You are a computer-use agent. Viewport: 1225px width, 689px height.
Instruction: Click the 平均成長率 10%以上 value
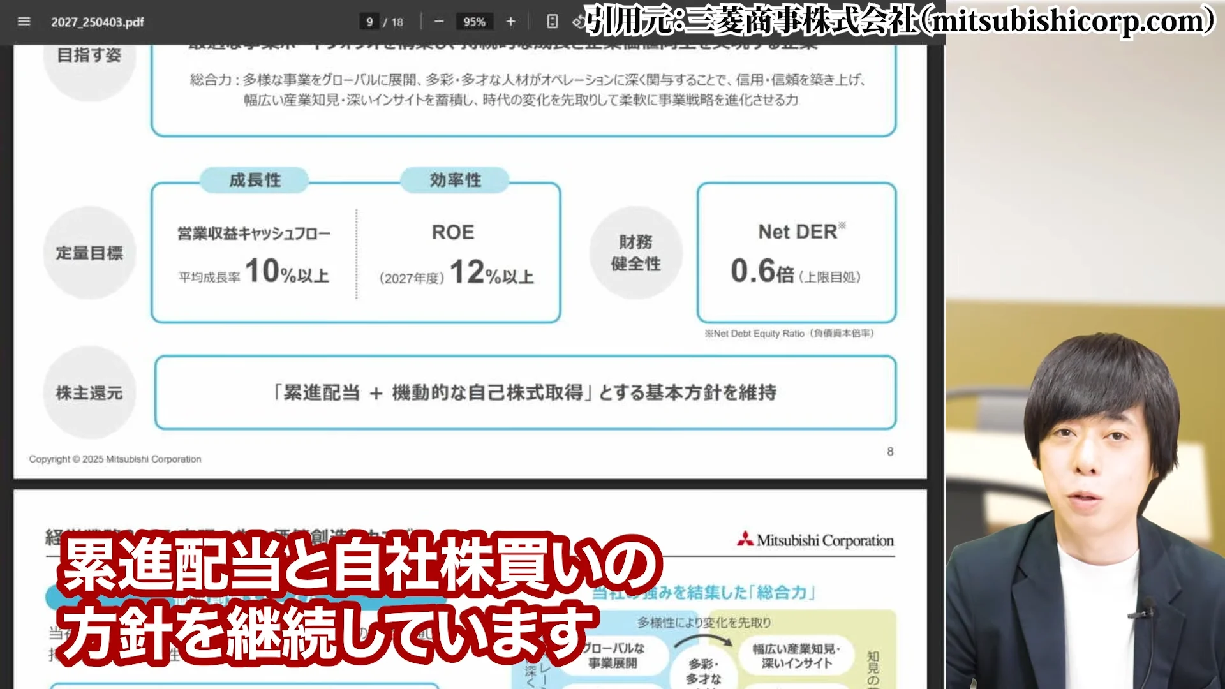pos(254,272)
